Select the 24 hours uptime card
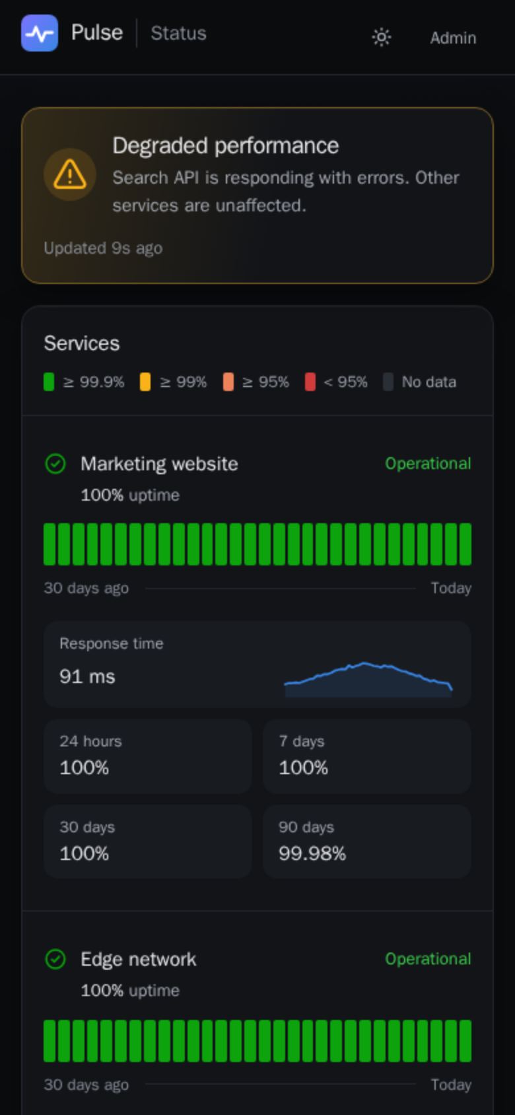Image resolution: width=515 pixels, height=1115 pixels. [x=148, y=756]
